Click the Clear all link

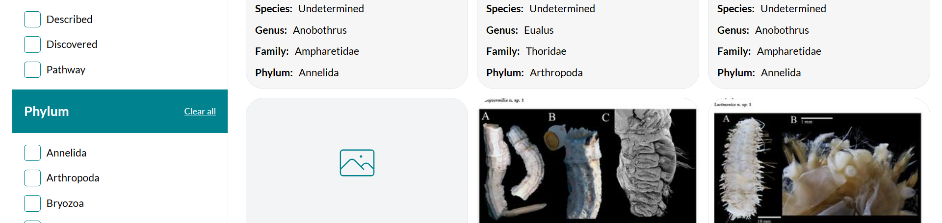pyautogui.click(x=200, y=111)
